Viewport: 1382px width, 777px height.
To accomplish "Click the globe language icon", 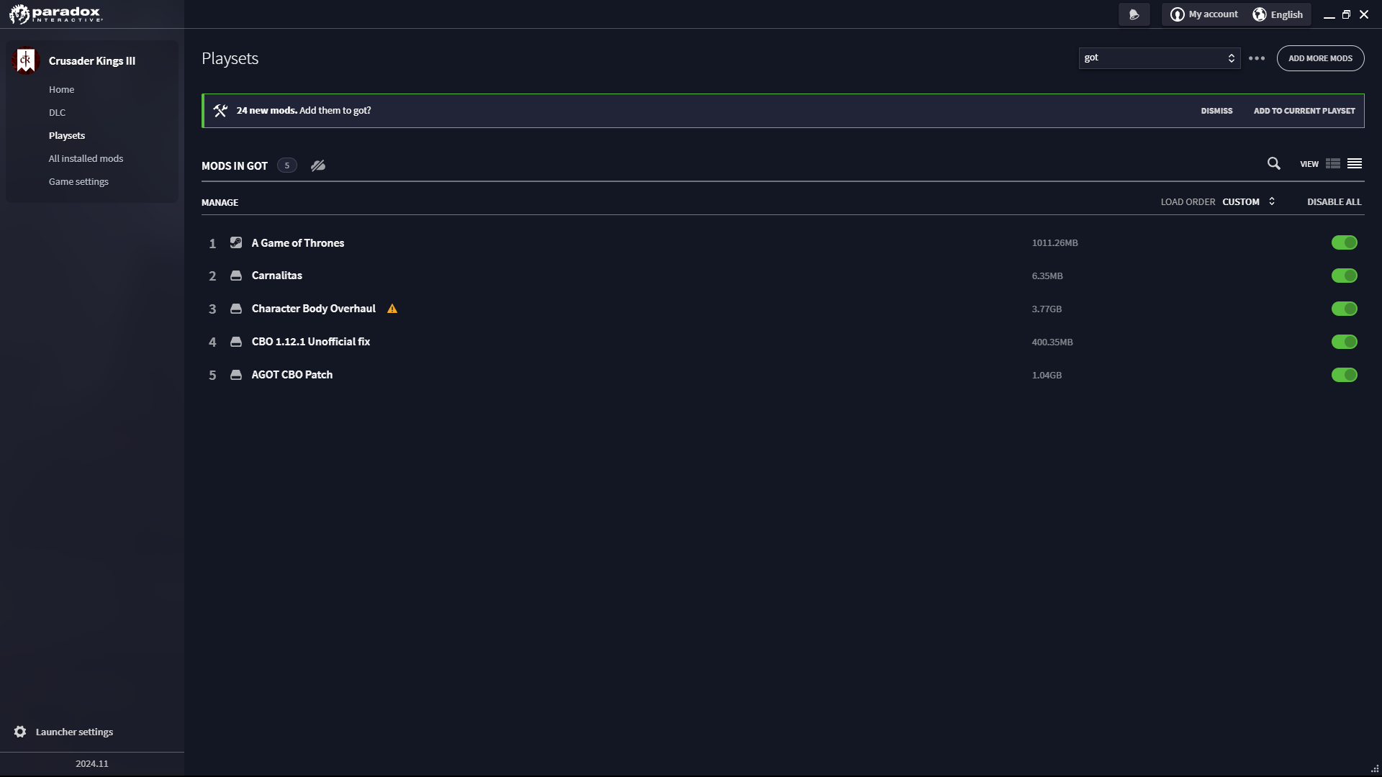I will click(x=1260, y=14).
